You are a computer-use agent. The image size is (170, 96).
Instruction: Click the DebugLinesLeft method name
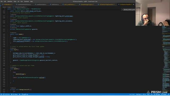pos(24,90)
